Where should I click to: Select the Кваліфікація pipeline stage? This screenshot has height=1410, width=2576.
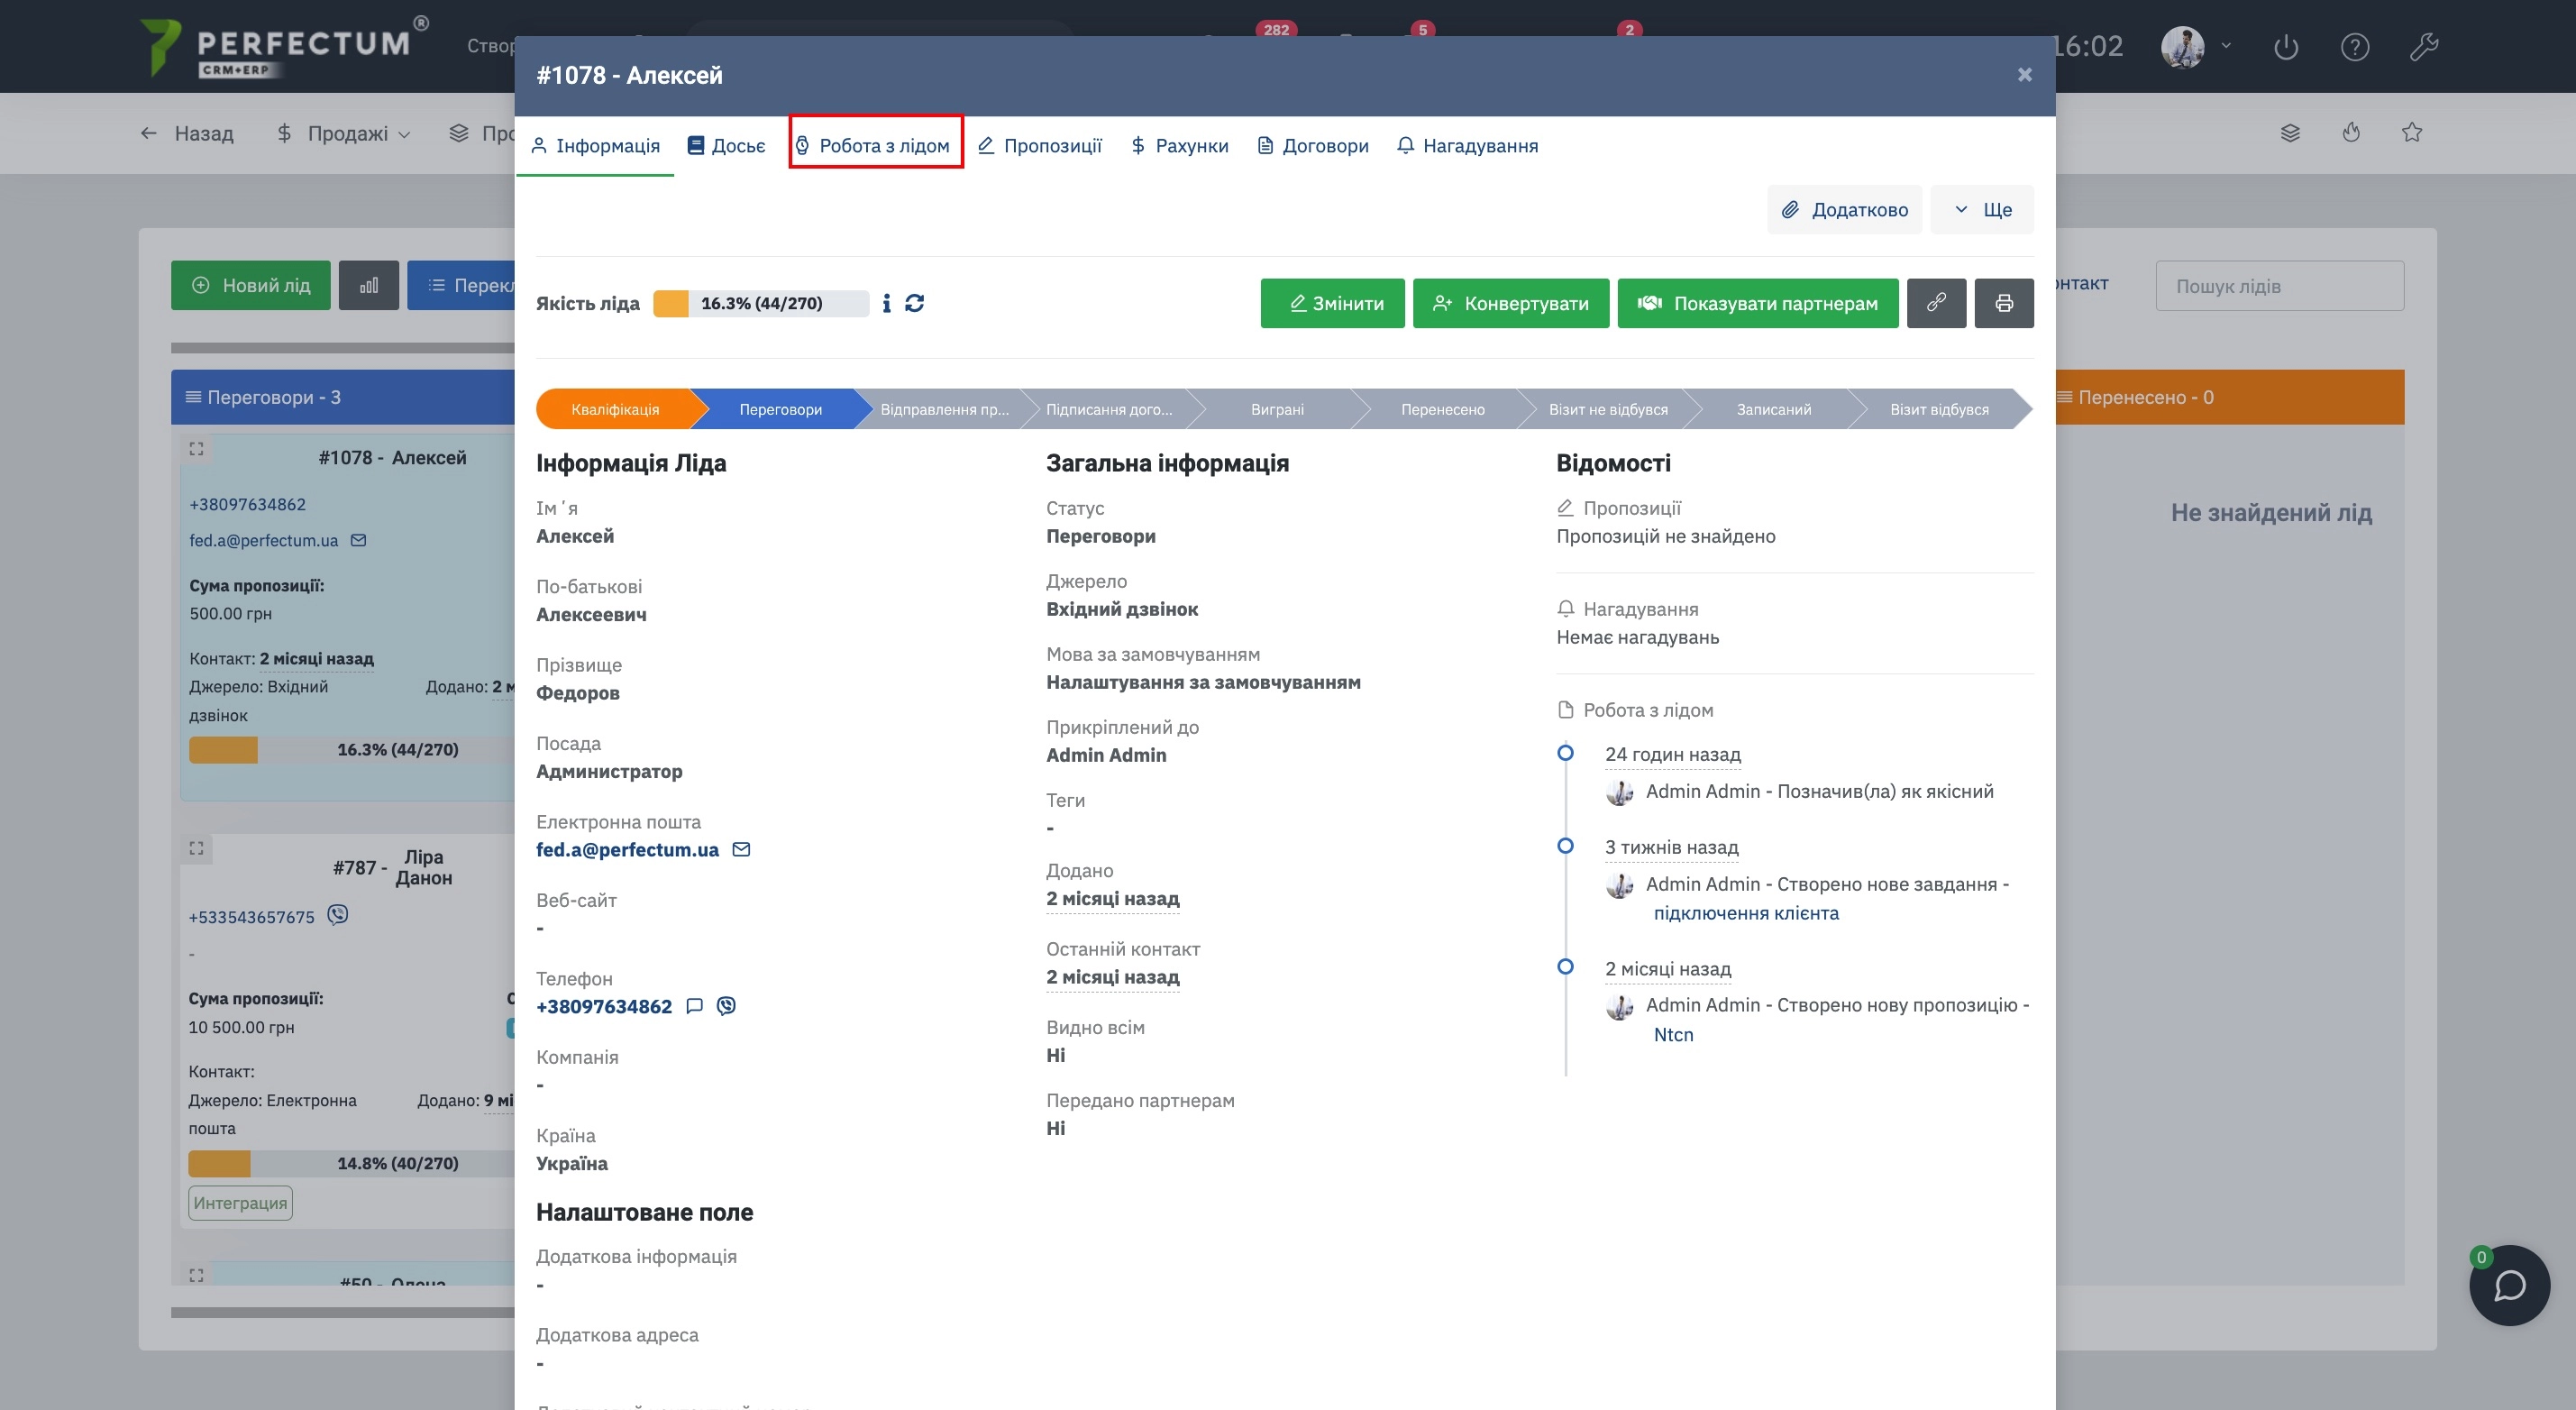(x=615, y=409)
